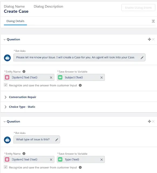Clear the Subject (Text) variable
Viewport: 157px width, 173px height.
click(101, 78)
